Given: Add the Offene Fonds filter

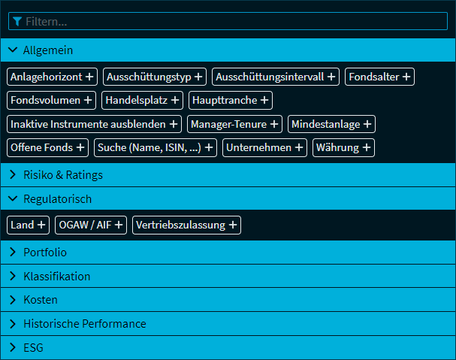Looking at the screenshot, I should tap(80, 147).
